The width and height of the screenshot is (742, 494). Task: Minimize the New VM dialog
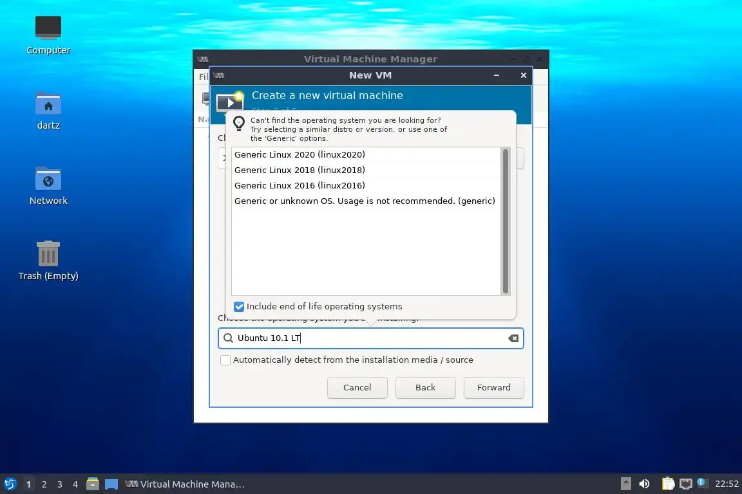click(497, 75)
